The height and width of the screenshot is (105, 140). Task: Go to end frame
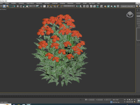[134, 99]
